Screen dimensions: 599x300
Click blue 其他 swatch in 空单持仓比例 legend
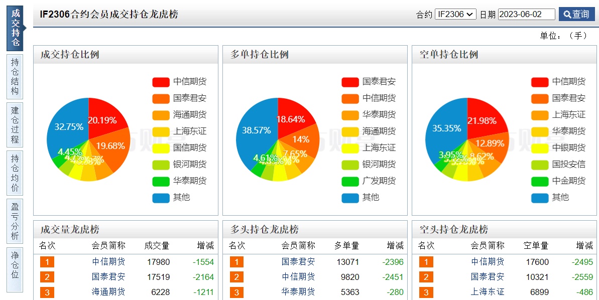tap(540, 198)
